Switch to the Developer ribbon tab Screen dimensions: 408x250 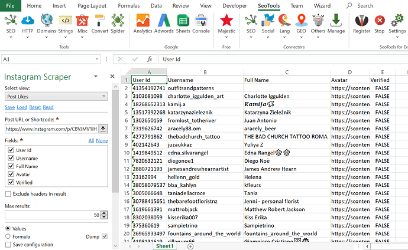click(x=234, y=6)
